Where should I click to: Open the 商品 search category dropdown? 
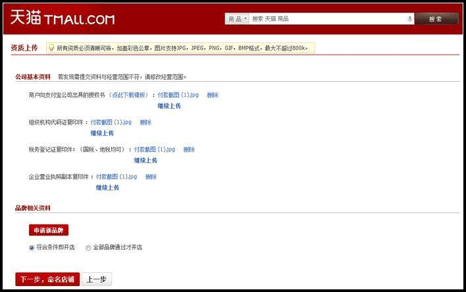coord(237,19)
